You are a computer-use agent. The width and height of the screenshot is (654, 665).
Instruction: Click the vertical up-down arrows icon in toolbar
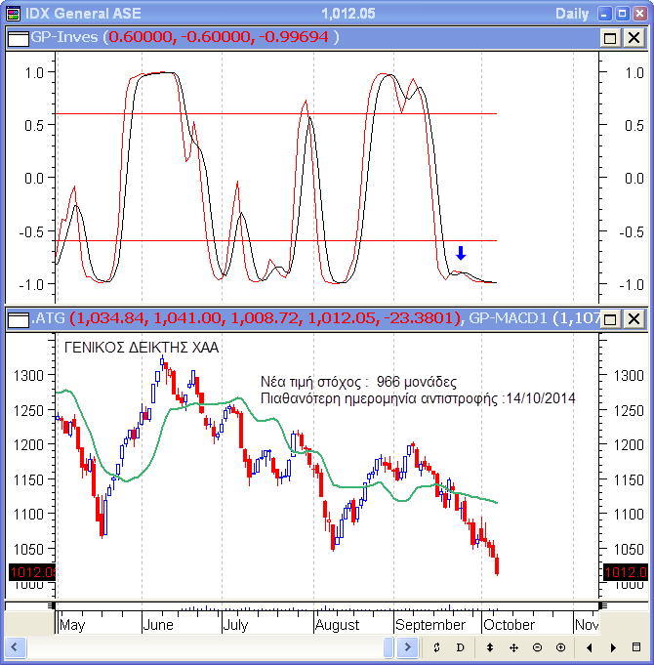tap(489, 647)
